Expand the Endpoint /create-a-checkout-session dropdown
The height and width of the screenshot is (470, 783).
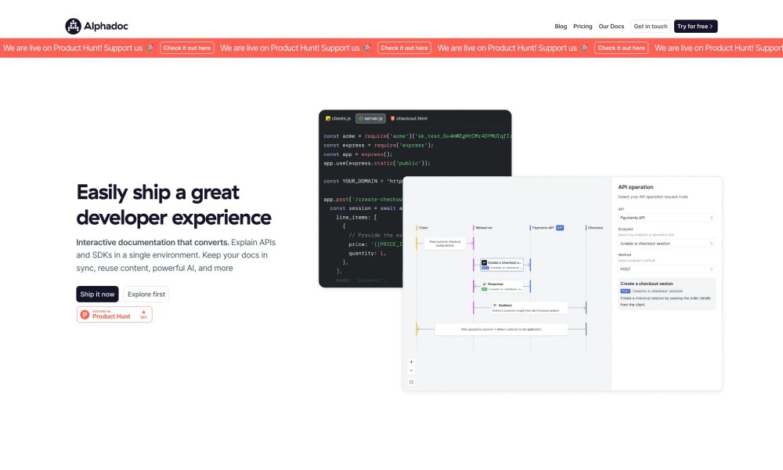point(666,244)
